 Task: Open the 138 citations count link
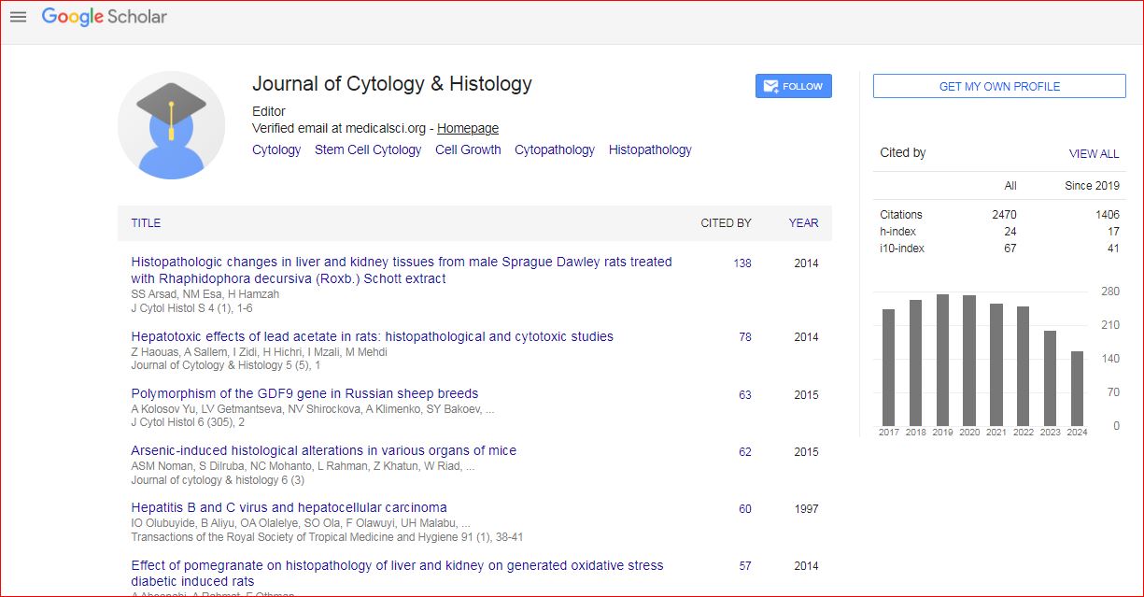(742, 263)
